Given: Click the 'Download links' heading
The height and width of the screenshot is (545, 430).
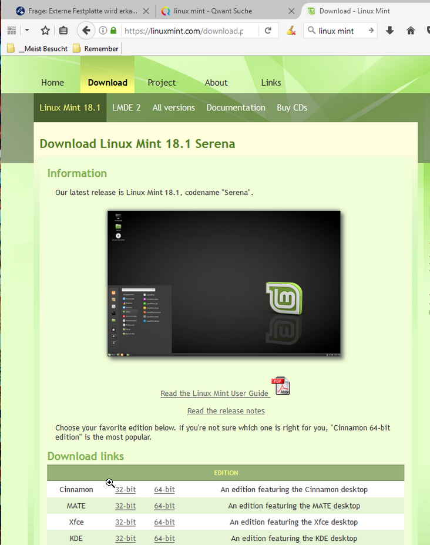Looking at the screenshot, I should point(86,456).
